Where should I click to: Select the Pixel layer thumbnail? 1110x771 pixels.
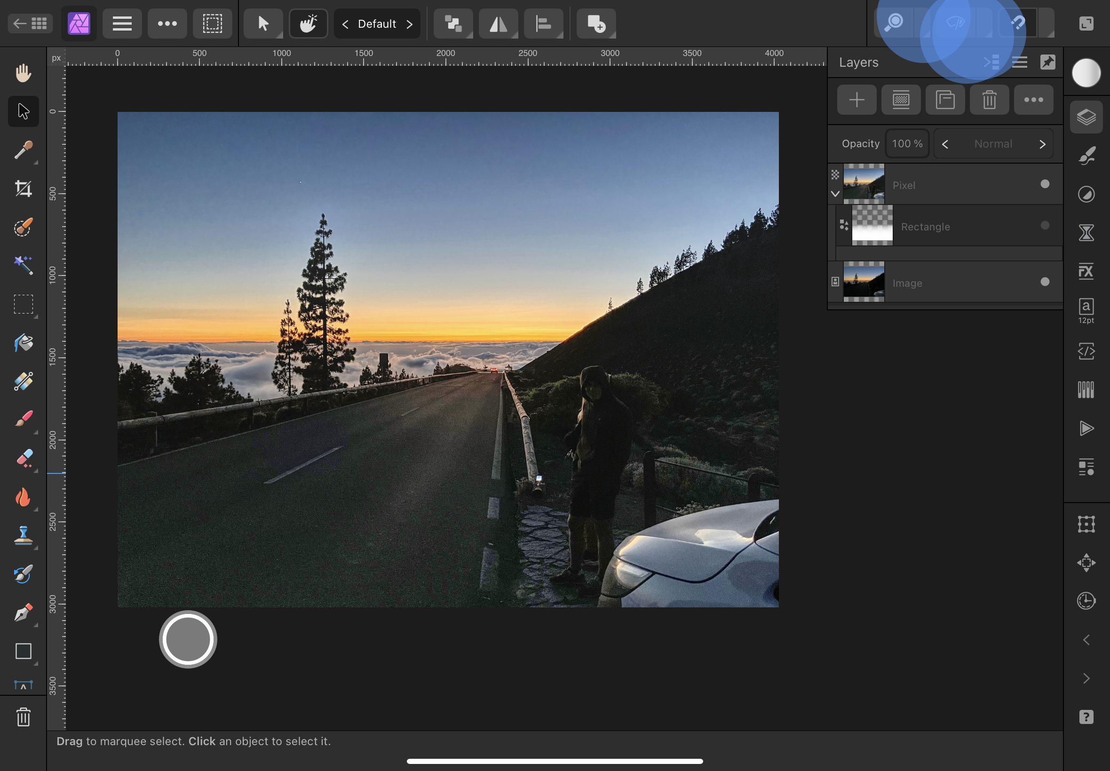[864, 183]
